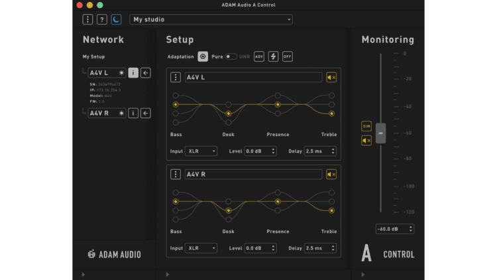Select top Bass boost node for A4V L

(x=176, y=96)
